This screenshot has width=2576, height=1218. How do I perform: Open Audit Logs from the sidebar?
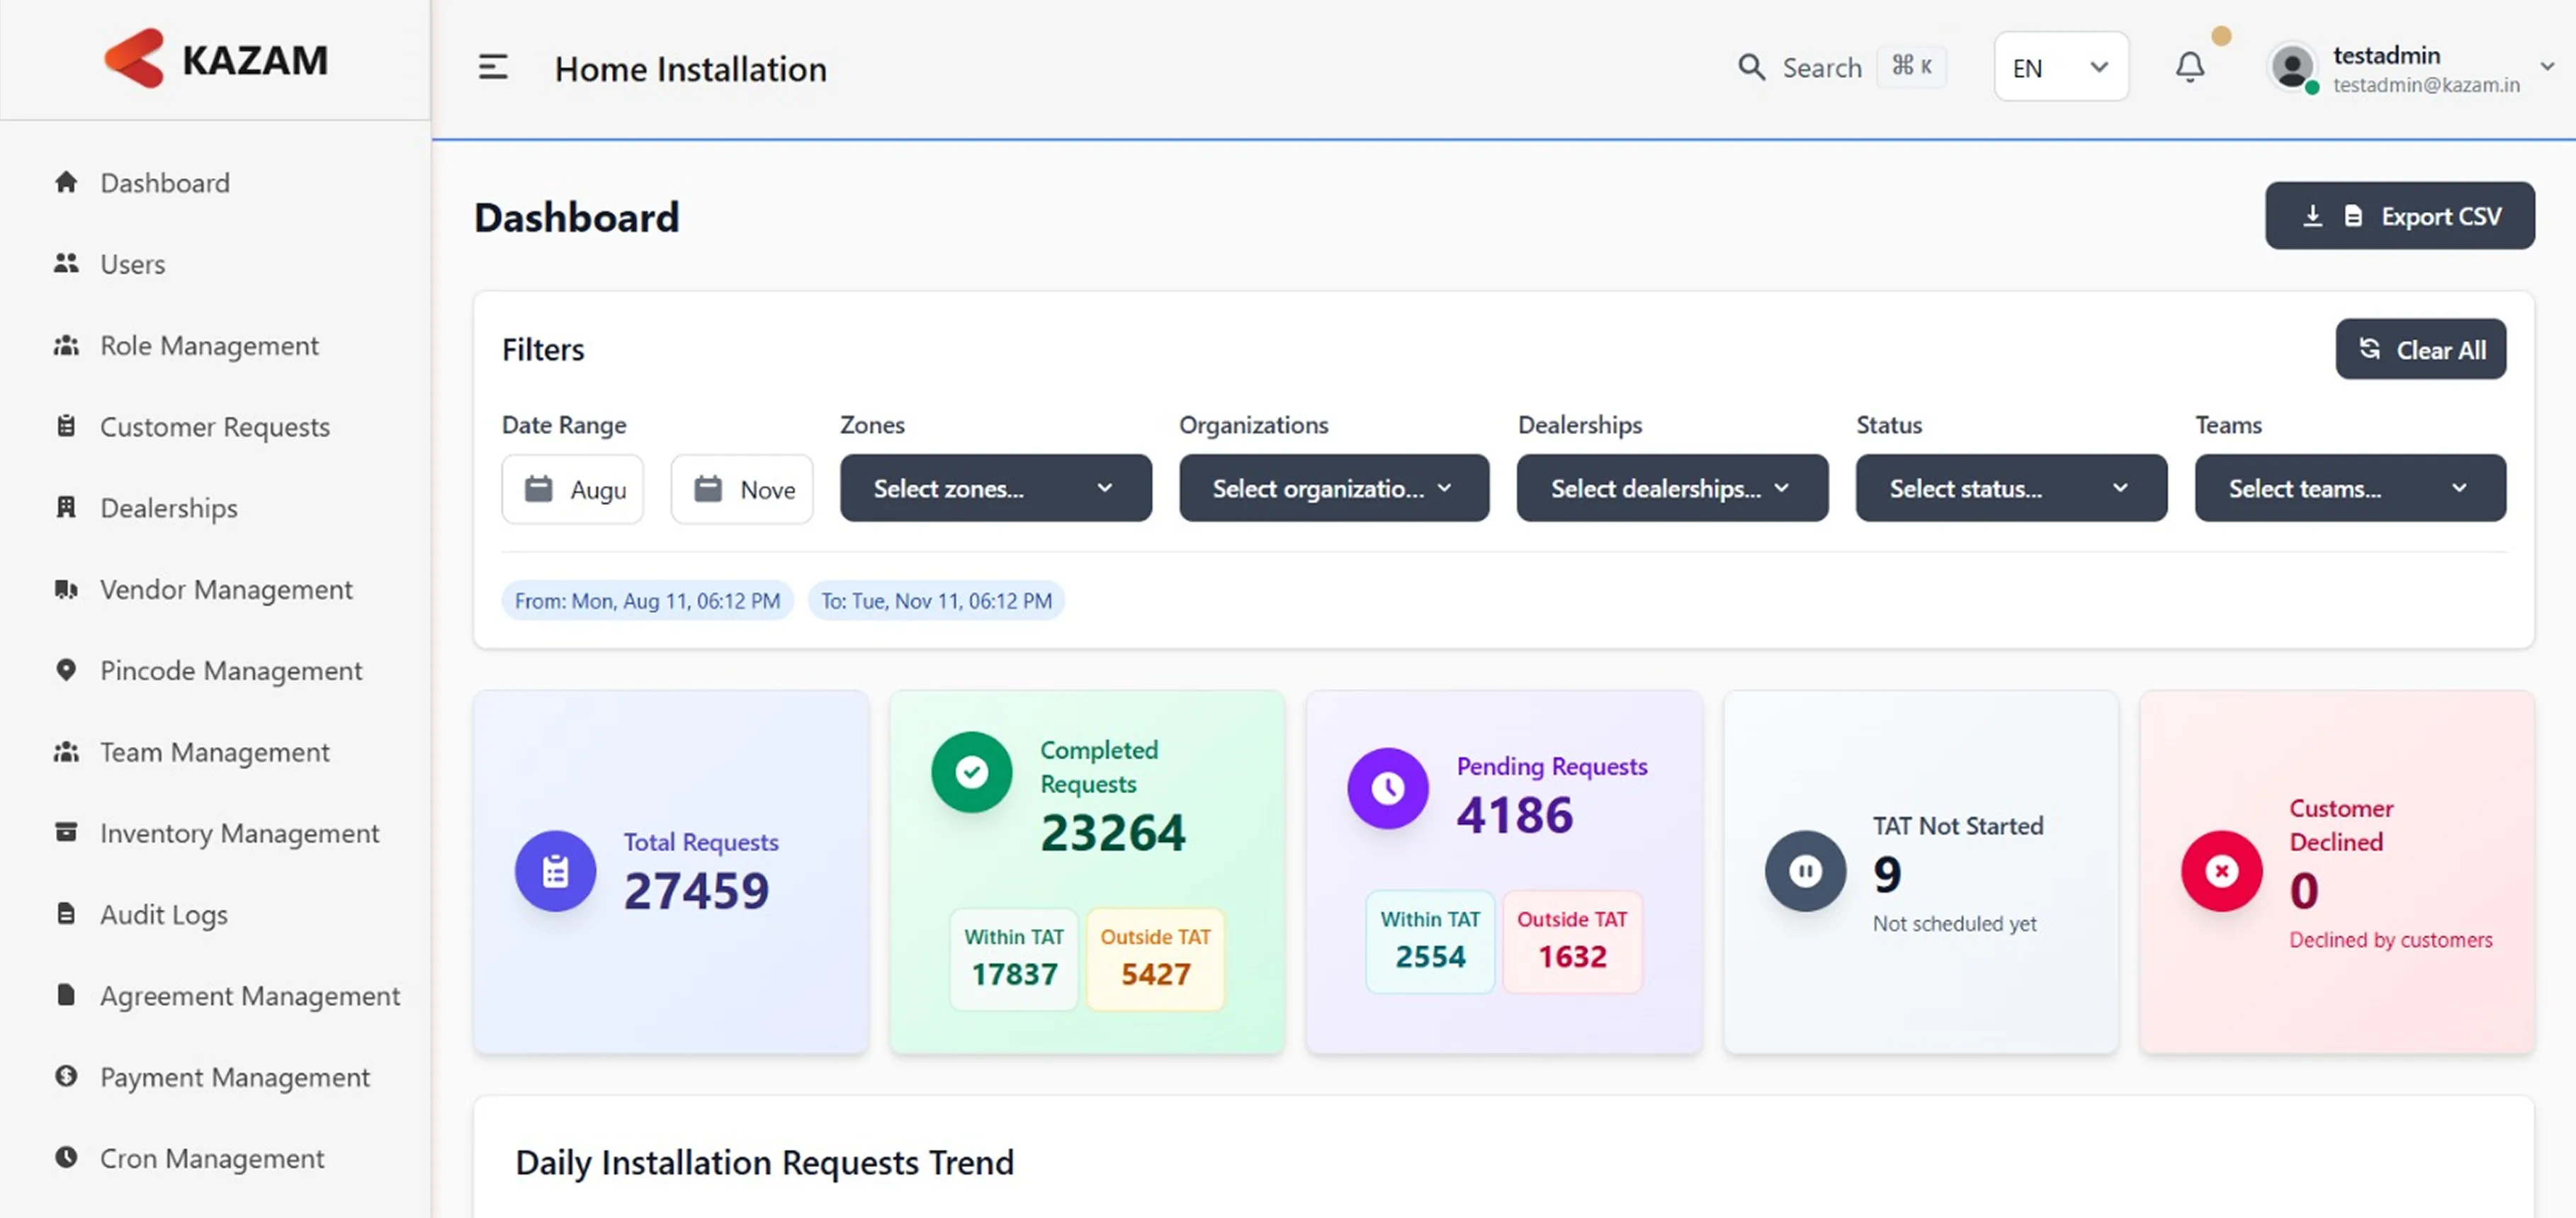coord(163,914)
